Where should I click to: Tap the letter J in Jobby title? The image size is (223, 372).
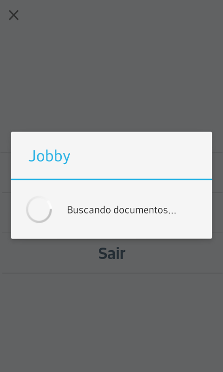[32, 156]
